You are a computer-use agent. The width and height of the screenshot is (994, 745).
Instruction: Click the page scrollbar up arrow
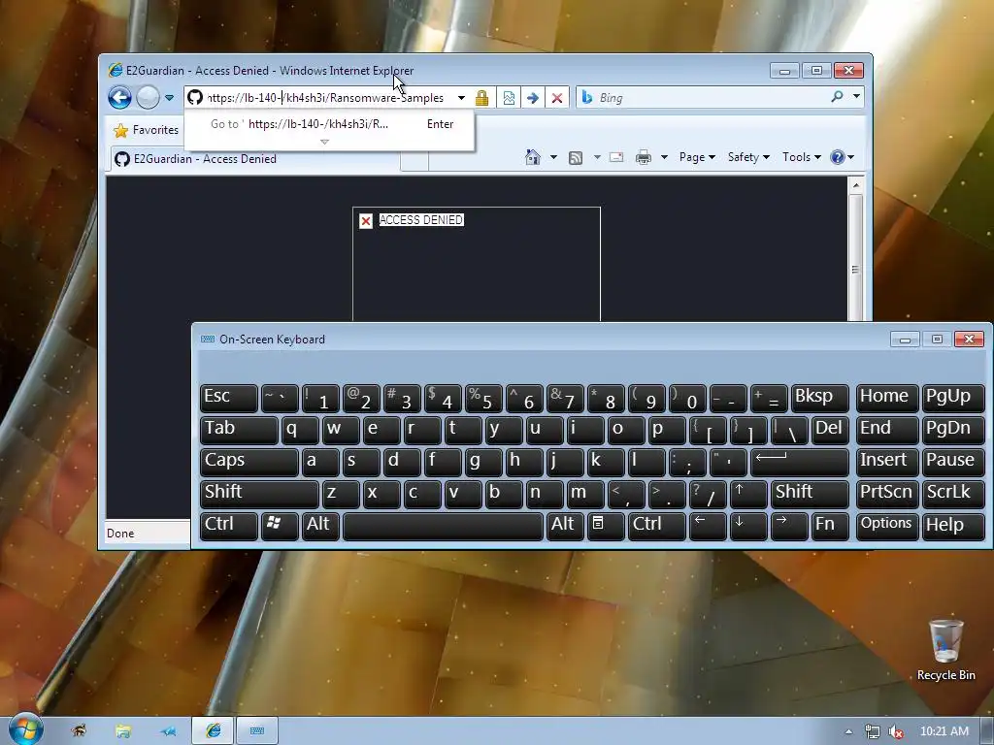coord(855,185)
